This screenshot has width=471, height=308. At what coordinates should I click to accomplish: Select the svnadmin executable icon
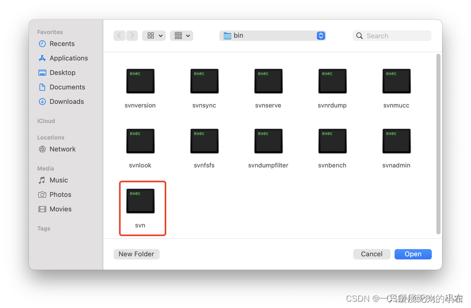click(397, 141)
